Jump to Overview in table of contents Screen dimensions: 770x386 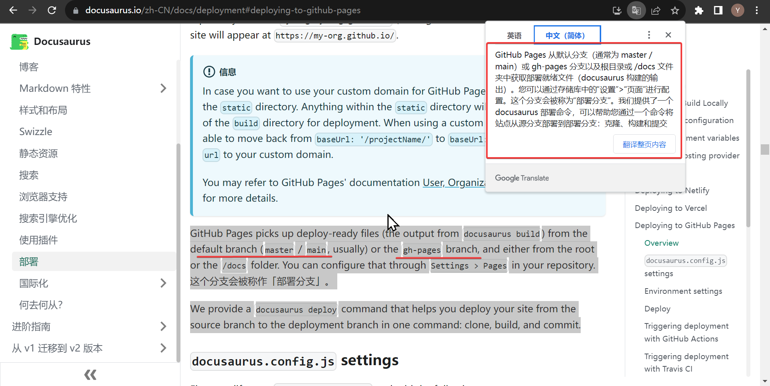[661, 243]
